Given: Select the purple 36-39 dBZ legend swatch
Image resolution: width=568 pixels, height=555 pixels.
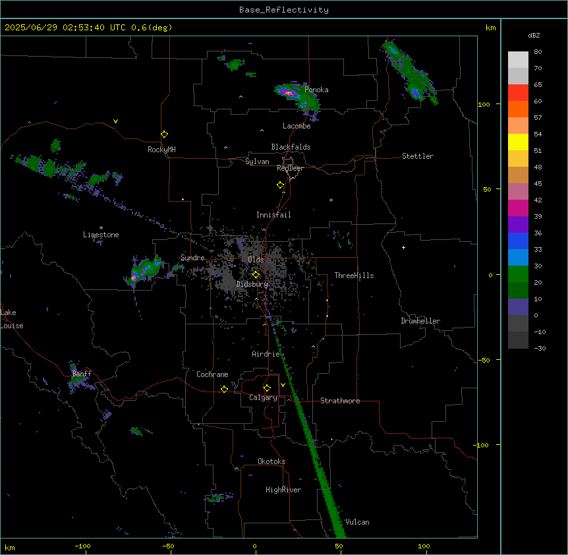Looking at the screenshot, I should tap(518, 225).
